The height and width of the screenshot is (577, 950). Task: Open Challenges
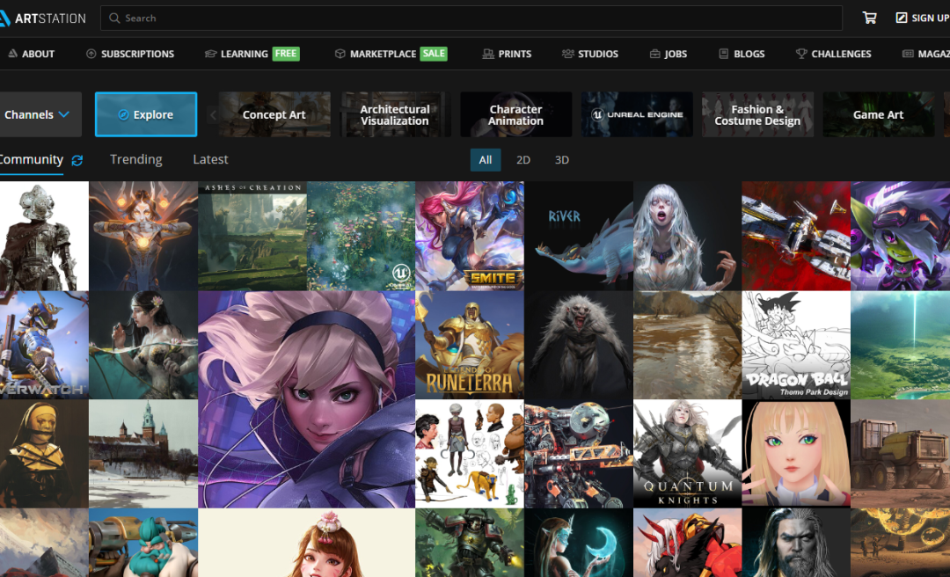834,54
